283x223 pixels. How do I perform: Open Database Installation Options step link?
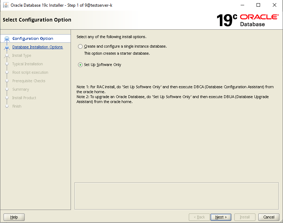[37, 47]
